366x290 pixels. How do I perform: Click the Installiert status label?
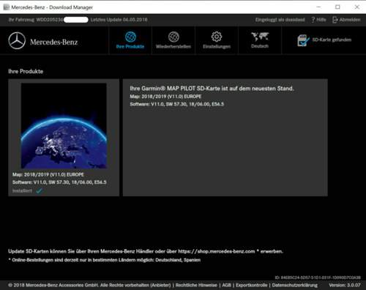point(22,190)
